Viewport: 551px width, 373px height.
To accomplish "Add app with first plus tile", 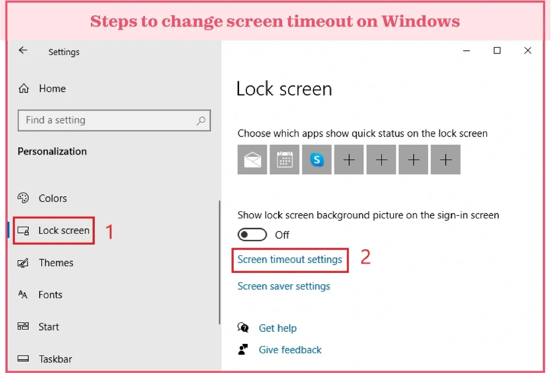I will (x=349, y=160).
